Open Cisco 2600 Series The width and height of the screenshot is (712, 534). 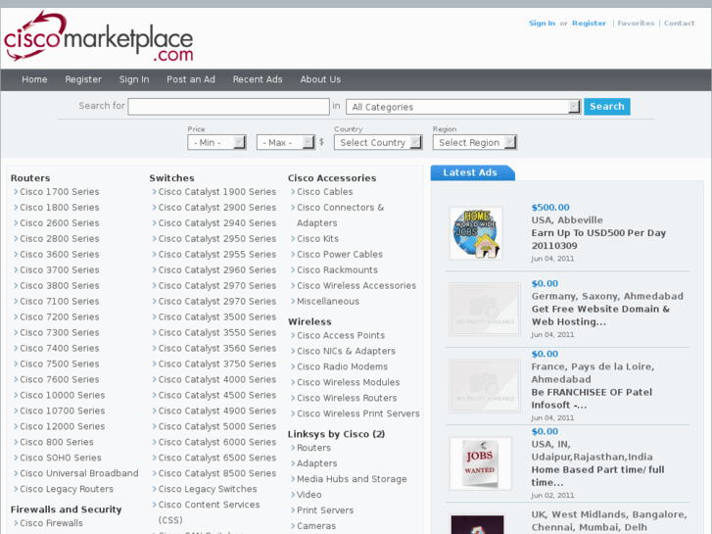(60, 223)
